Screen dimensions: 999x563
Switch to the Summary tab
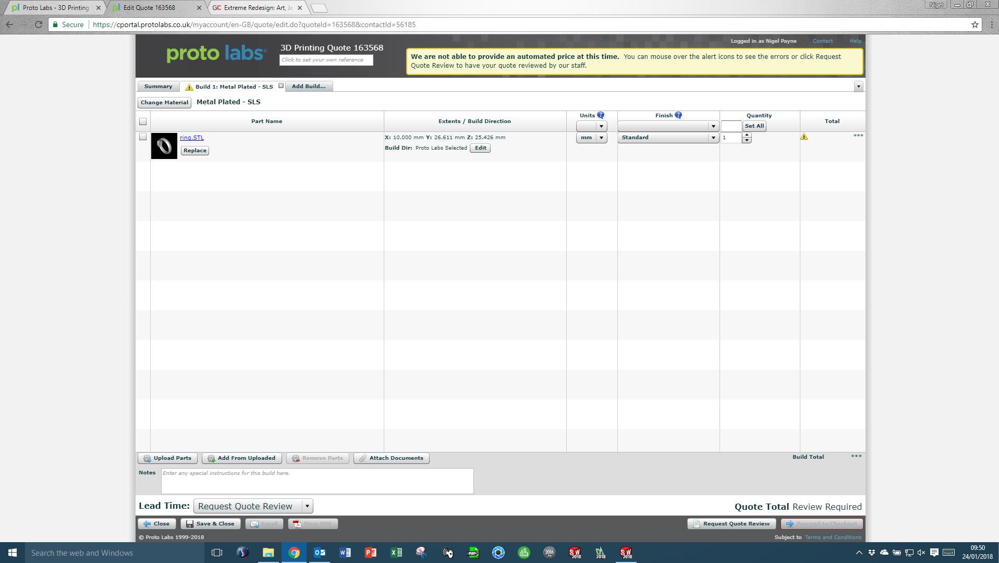pyautogui.click(x=158, y=87)
